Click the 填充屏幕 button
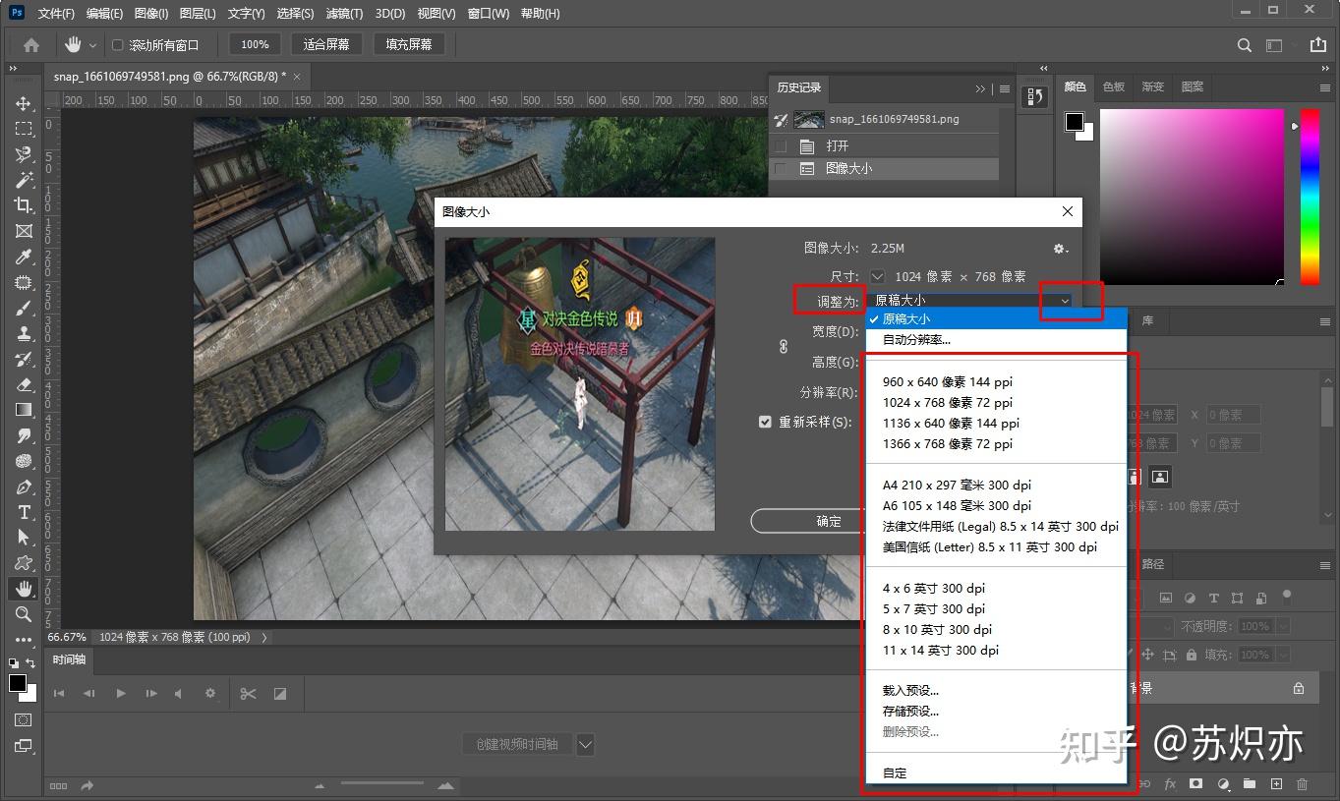The width and height of the screenshot is (1340, 801). [x=409, y=44]
